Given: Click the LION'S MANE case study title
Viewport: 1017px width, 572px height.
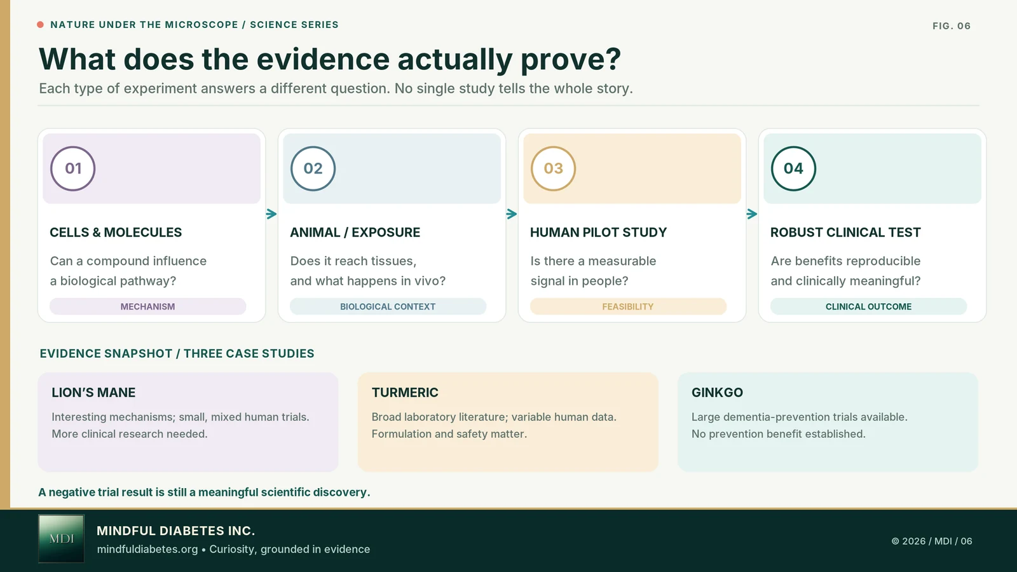Looking at the screenshot, I should coord(93,393).
